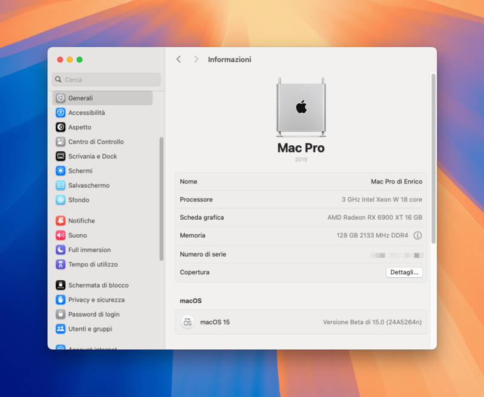Open the Schermi display settings
The width and height of the screenshot is (484, 397).
coord(80,171)
